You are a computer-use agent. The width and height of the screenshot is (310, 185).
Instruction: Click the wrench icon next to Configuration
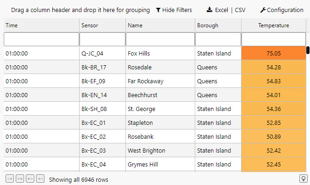tap(263, 10)
